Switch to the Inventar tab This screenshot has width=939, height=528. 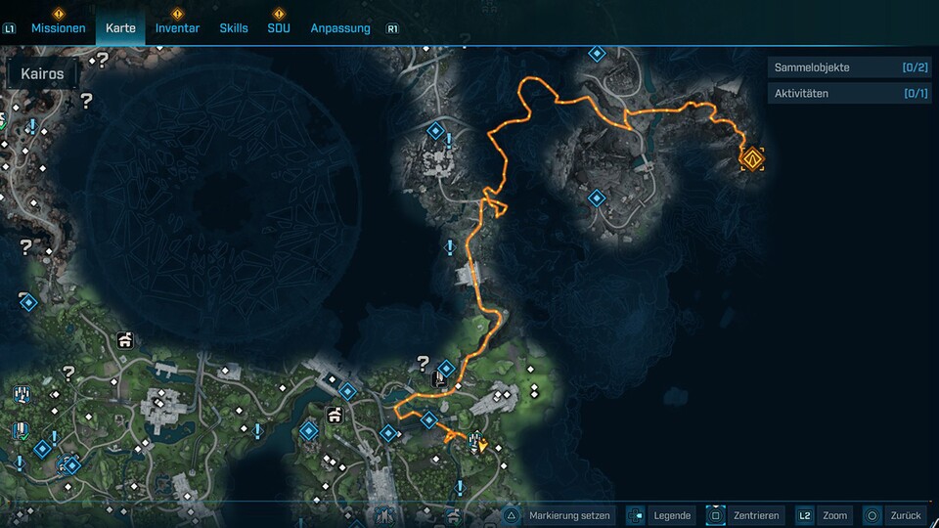[x=177, y=28]
